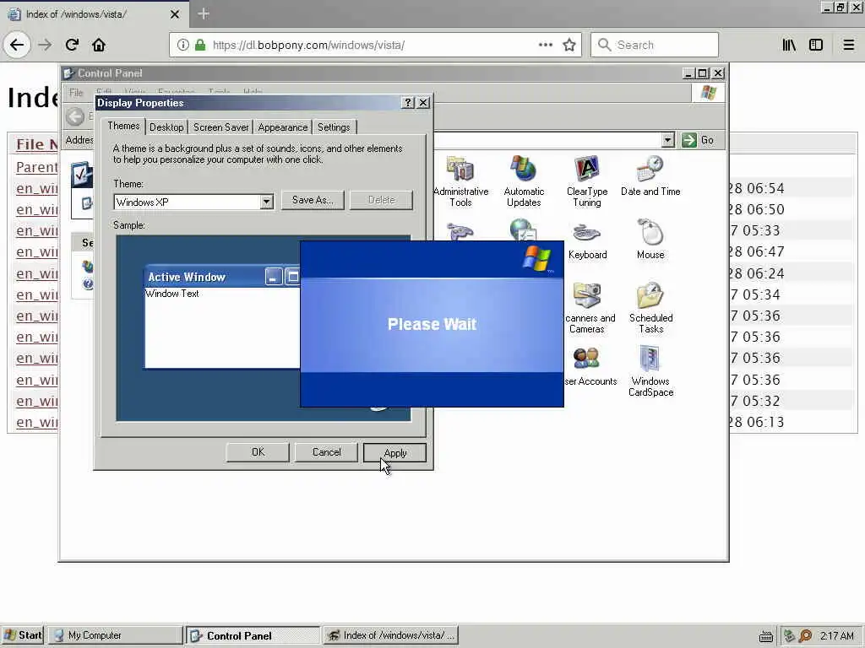The width and height of the screenshot is (865, 648).
Task: Open Administrative Tools icon in Control Panel
Action: pos(460,181)
